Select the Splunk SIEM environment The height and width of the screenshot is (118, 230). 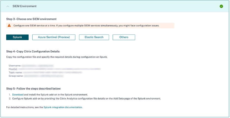coord(17,37)
